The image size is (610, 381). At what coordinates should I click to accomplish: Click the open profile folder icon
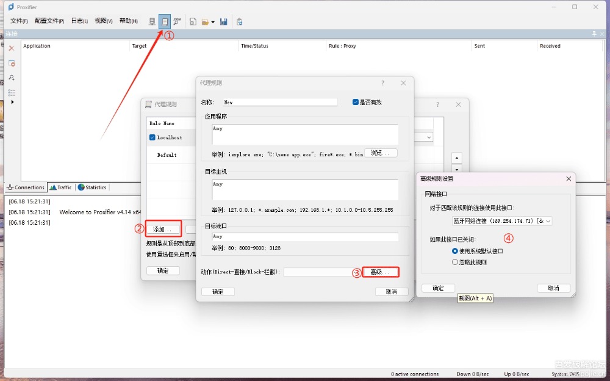pyautogui.click(x=204, y=21)
